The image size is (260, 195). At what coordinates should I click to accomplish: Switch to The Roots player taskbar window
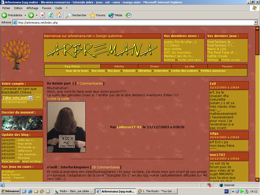[157, 191]
